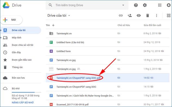Select Untitled form (Câu trả lời) file name

click(x=70, y=42)
